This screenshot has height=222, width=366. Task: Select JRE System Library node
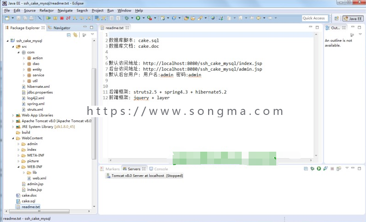coord(46,127)
